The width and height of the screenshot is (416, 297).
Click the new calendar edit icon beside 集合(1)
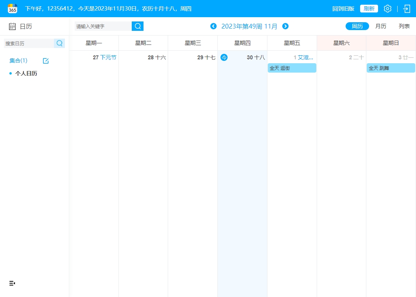(46, 60)
